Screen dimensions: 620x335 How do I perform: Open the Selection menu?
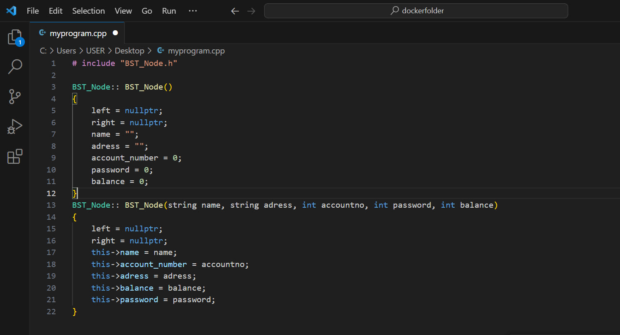(x=88, y=11)
